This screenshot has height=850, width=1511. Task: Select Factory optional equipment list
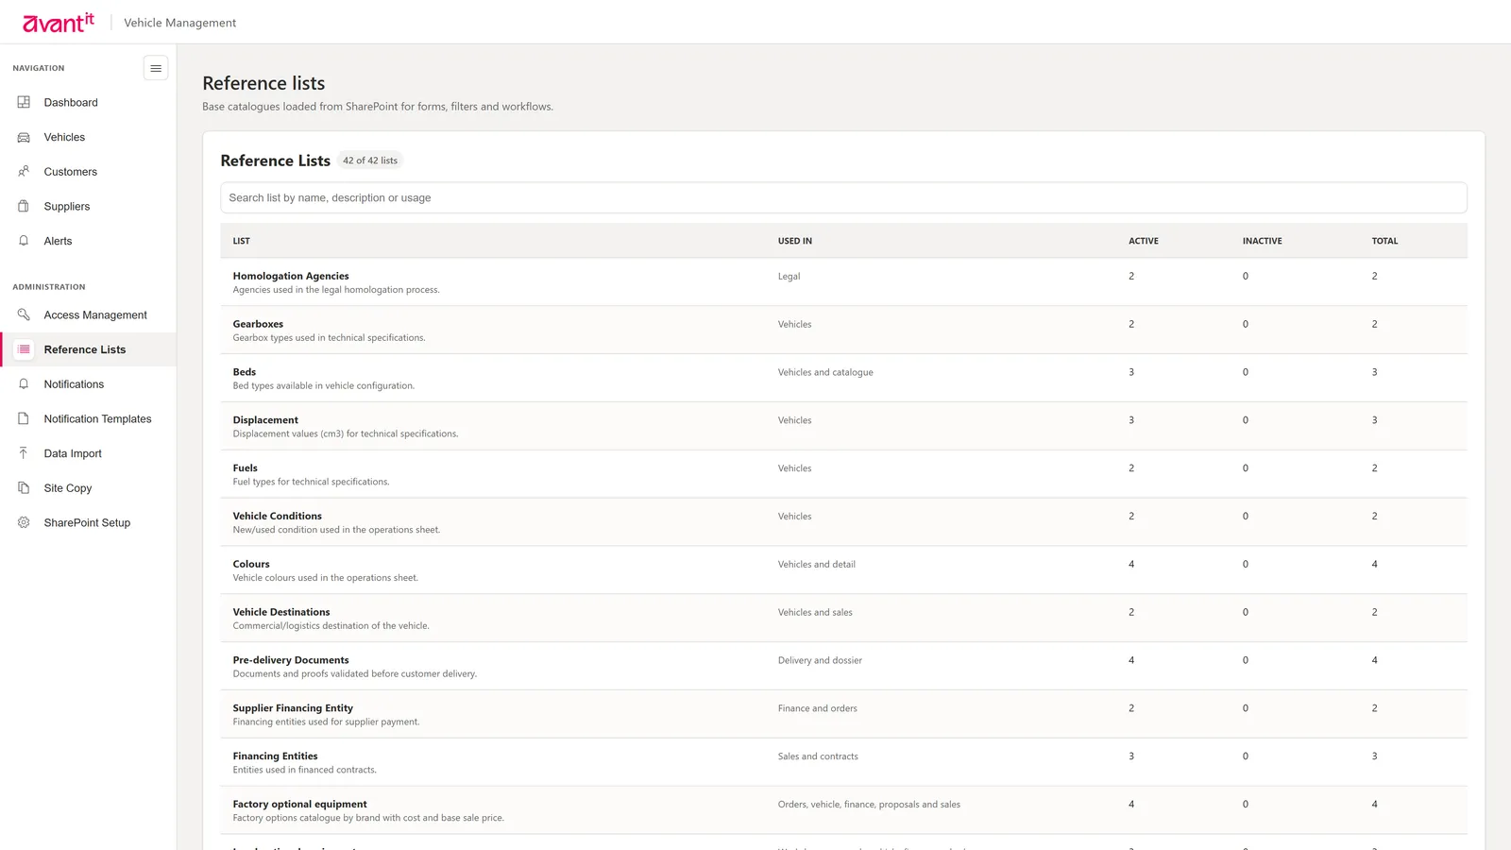pos(843,810)
